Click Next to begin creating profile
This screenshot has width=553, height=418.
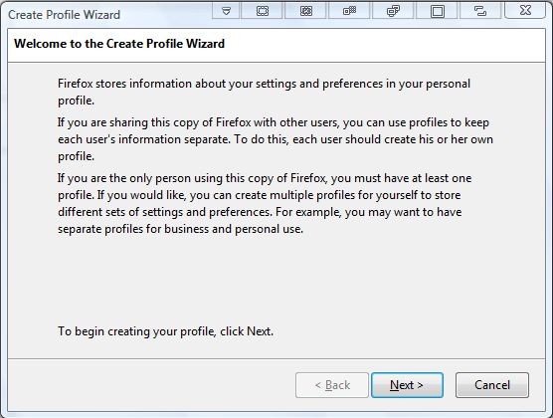tap(407, 385)
